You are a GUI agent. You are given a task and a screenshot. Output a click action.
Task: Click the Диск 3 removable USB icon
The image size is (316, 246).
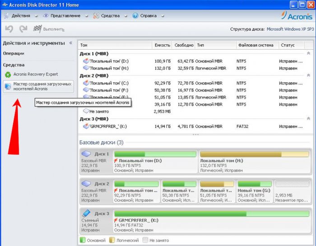(86, 213)
